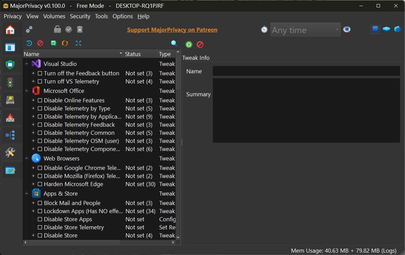The width and height of the screenshot is (405, 255).
Task: Click the gray check mark toolbar icon
Action: click(69, 30)
